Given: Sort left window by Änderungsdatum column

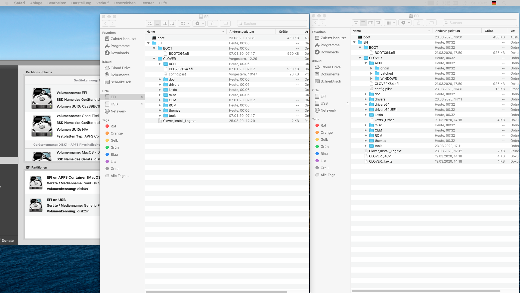Looking at the screenshot, I should tap(242, 32).
